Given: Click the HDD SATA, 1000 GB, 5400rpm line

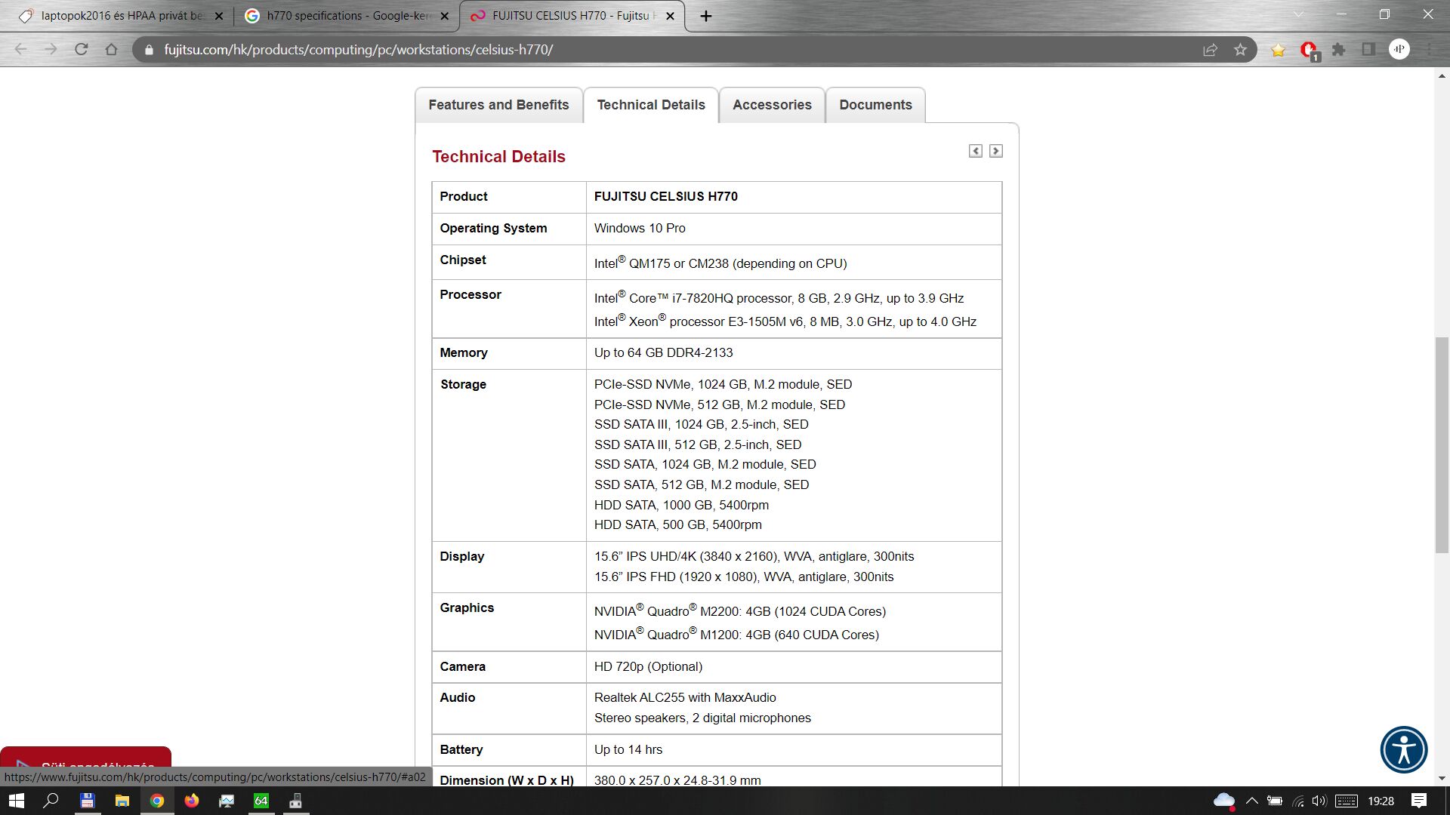Looking at the screenshot, I should tap(681, 505).
